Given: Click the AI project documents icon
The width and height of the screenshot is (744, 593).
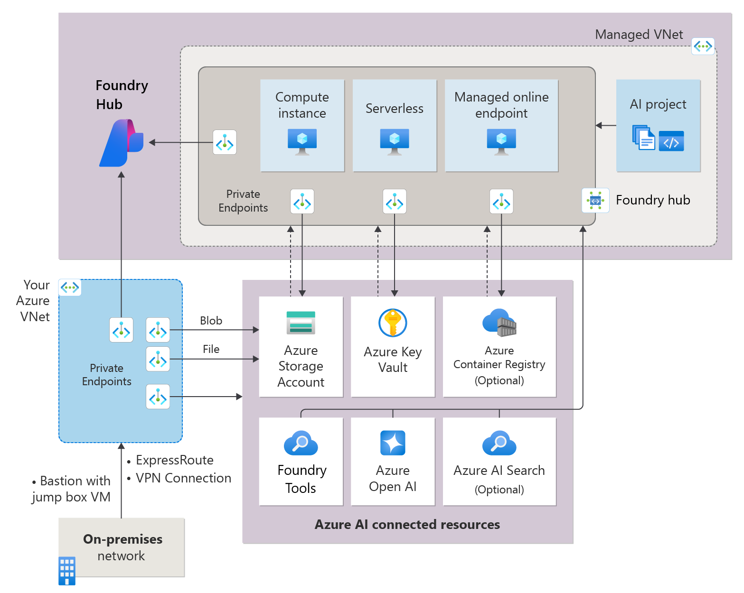Looking at the screenshot, I should [644, 138].
